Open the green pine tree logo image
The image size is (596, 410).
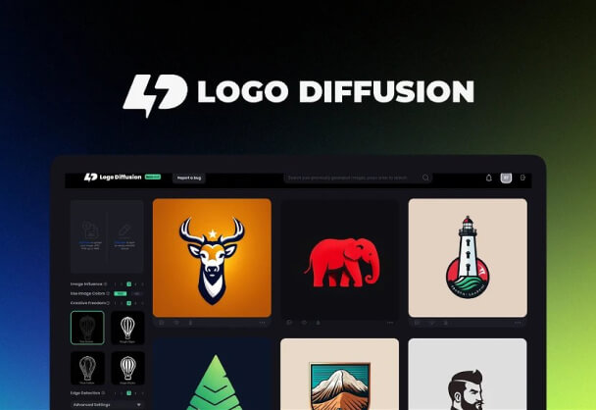[212, 375]
